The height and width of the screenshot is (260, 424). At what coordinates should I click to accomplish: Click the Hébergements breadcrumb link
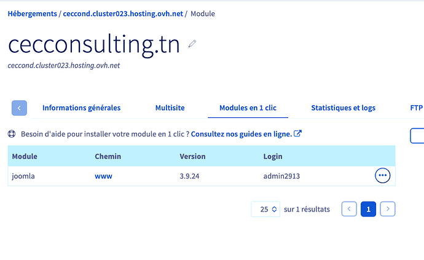(32, 14)
